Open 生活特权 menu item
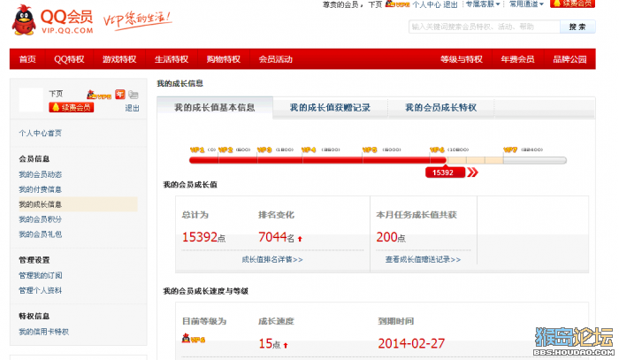Image resolution: width=619 pixels, height=360 pixels. pyautogui.click(x=172, y=59)
